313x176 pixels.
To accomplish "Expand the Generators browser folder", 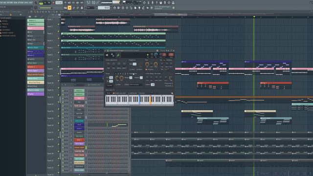I will [5, 30].
